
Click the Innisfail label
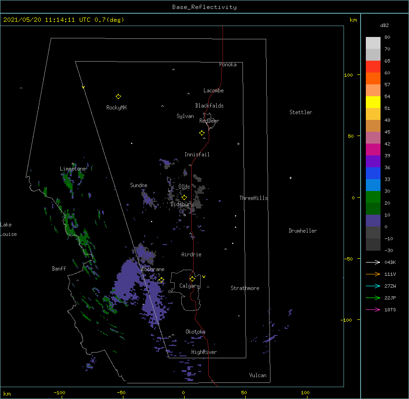click(x=197, y=154)
